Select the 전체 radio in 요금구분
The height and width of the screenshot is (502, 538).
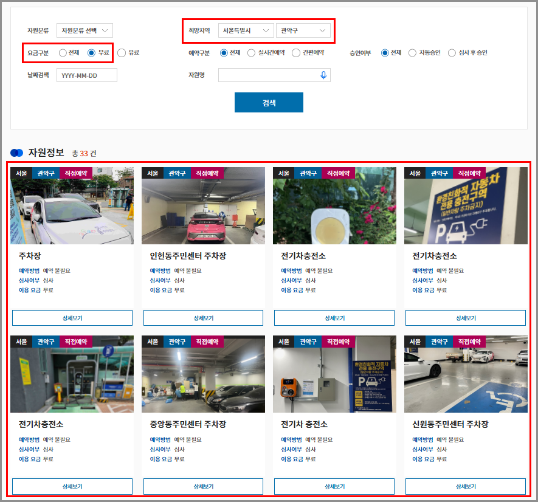pos(63,53)
